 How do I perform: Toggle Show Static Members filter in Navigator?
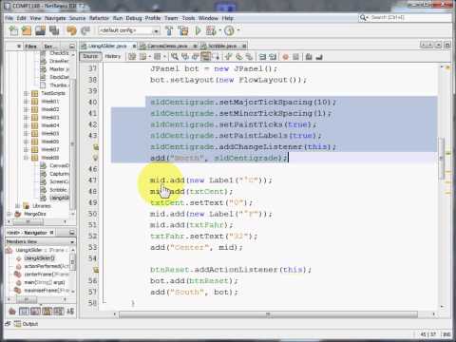pos(35,312)
